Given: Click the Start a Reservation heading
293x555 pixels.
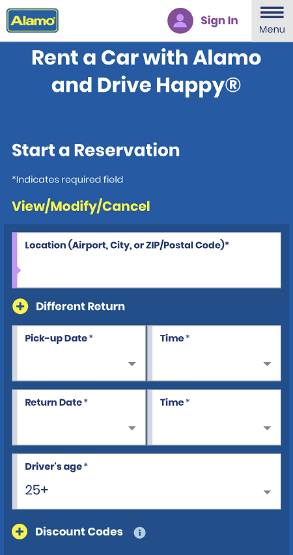Looking at the screenshot, I should (x=96, y=150).
